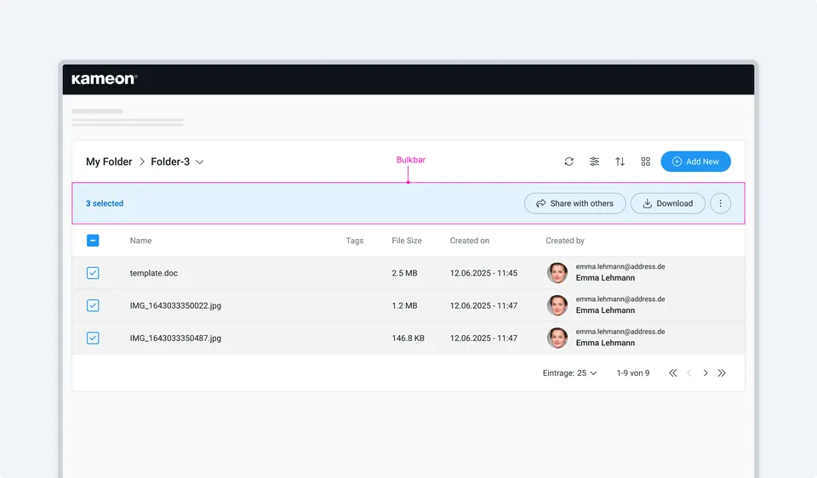Open the Einträge 25 page-size dropdown
Viewport: 817px width, 478px height.
(x=569, y=373)
